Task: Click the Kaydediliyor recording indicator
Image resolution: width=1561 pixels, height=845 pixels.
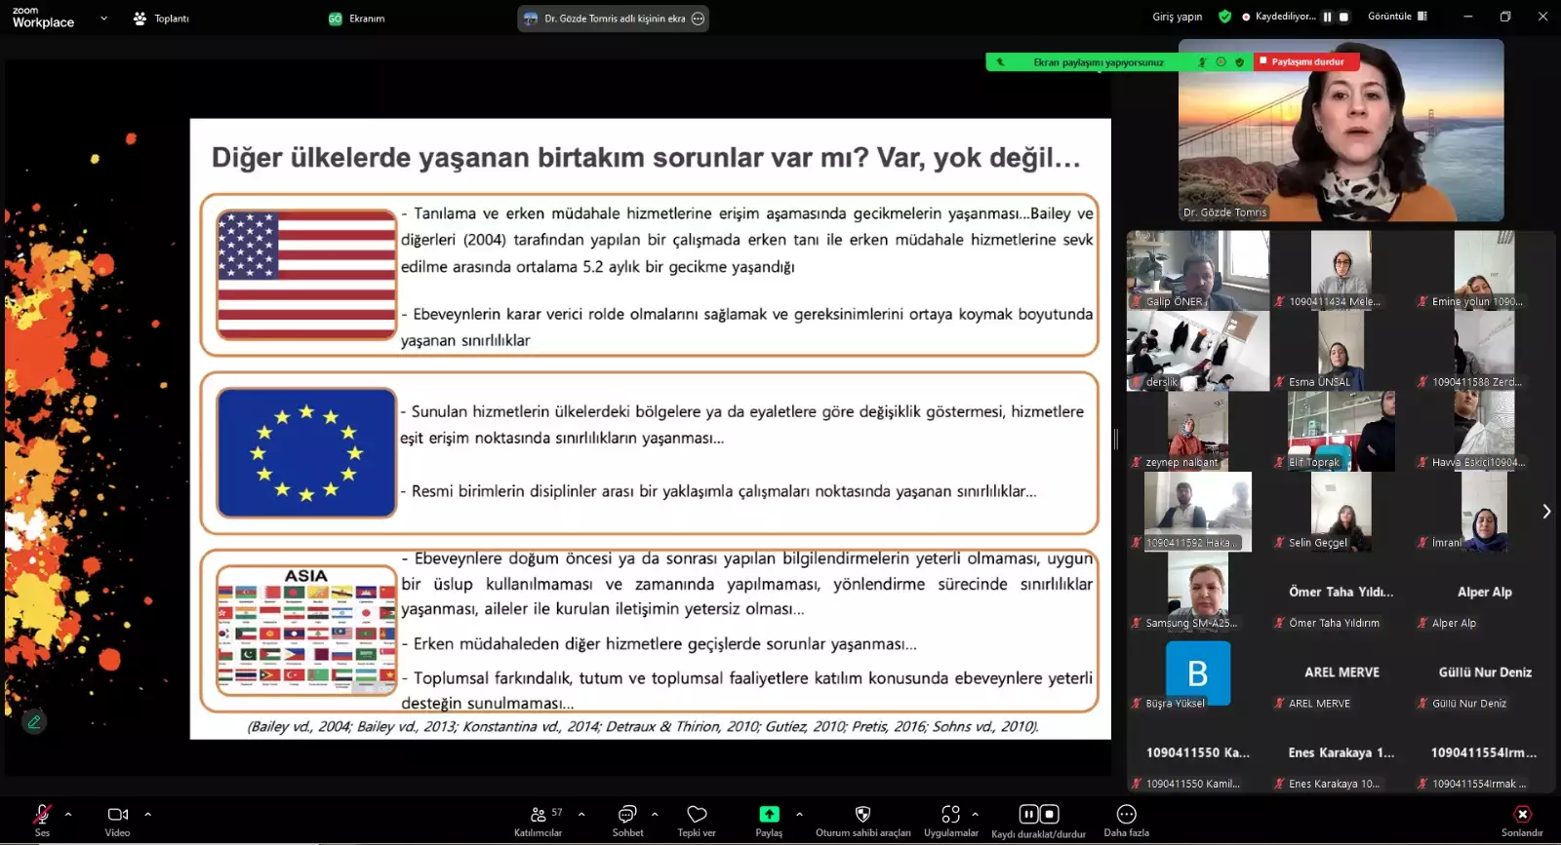Action: 1279,17
